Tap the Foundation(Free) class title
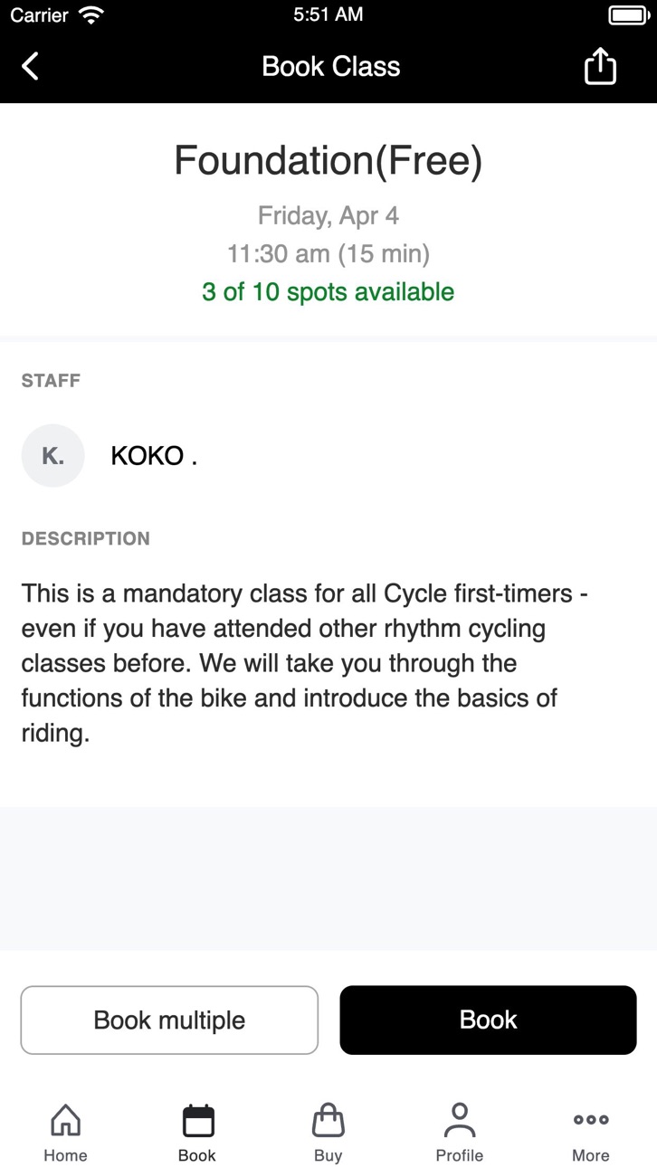The width and height of the screenshot is (657, 1167). tap(328, 160)
